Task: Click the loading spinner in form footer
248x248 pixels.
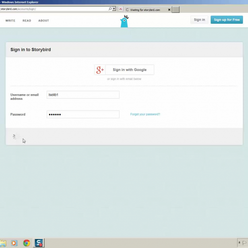Action: pyautogui.click(x=16, y=137)
